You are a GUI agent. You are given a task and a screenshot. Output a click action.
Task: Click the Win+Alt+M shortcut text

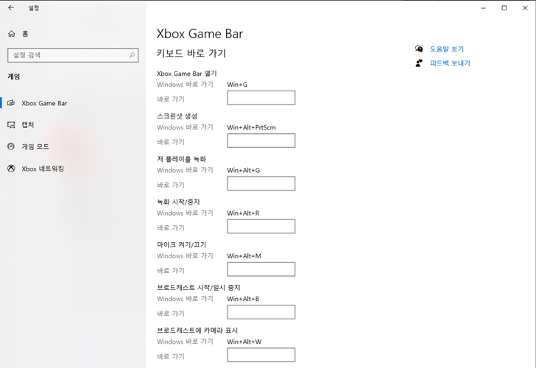click(x=244, y=256)
